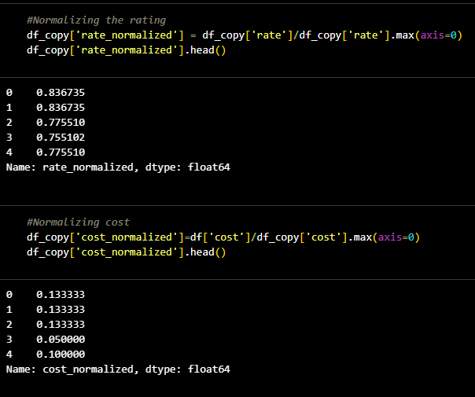This screenshot has height=397, width=475.
Task: Click rate output value 0.775510 at index 2
Action: pos(61,123)
